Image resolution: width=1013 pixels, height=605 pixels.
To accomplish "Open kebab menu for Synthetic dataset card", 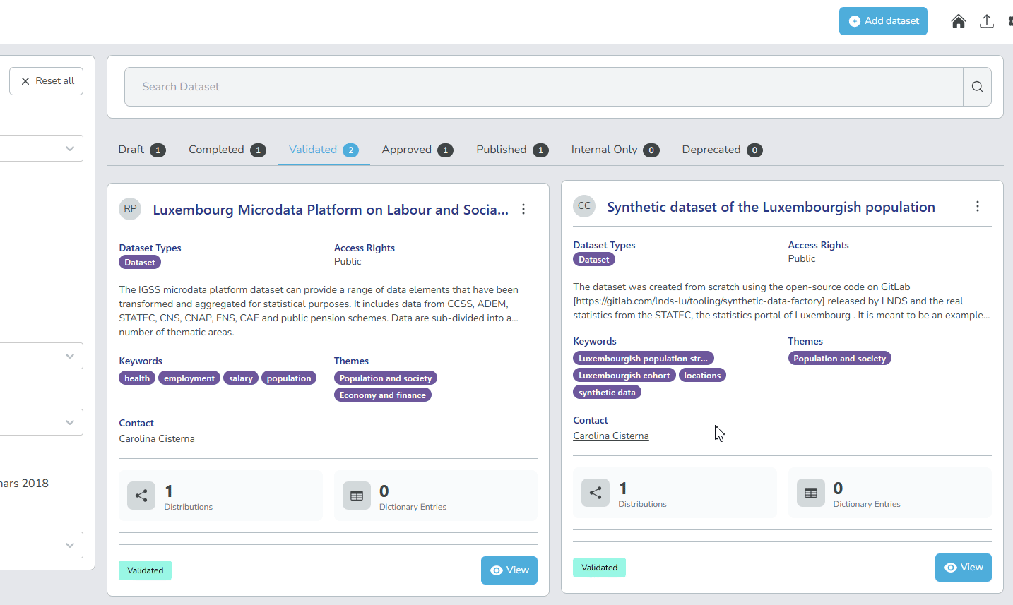I will click(x=978, y=206).
